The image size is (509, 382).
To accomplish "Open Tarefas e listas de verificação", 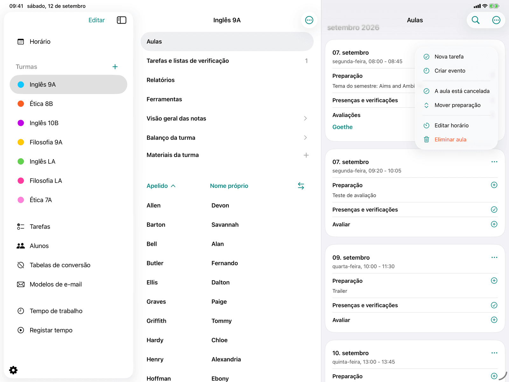I will click(x=227, y=61).
